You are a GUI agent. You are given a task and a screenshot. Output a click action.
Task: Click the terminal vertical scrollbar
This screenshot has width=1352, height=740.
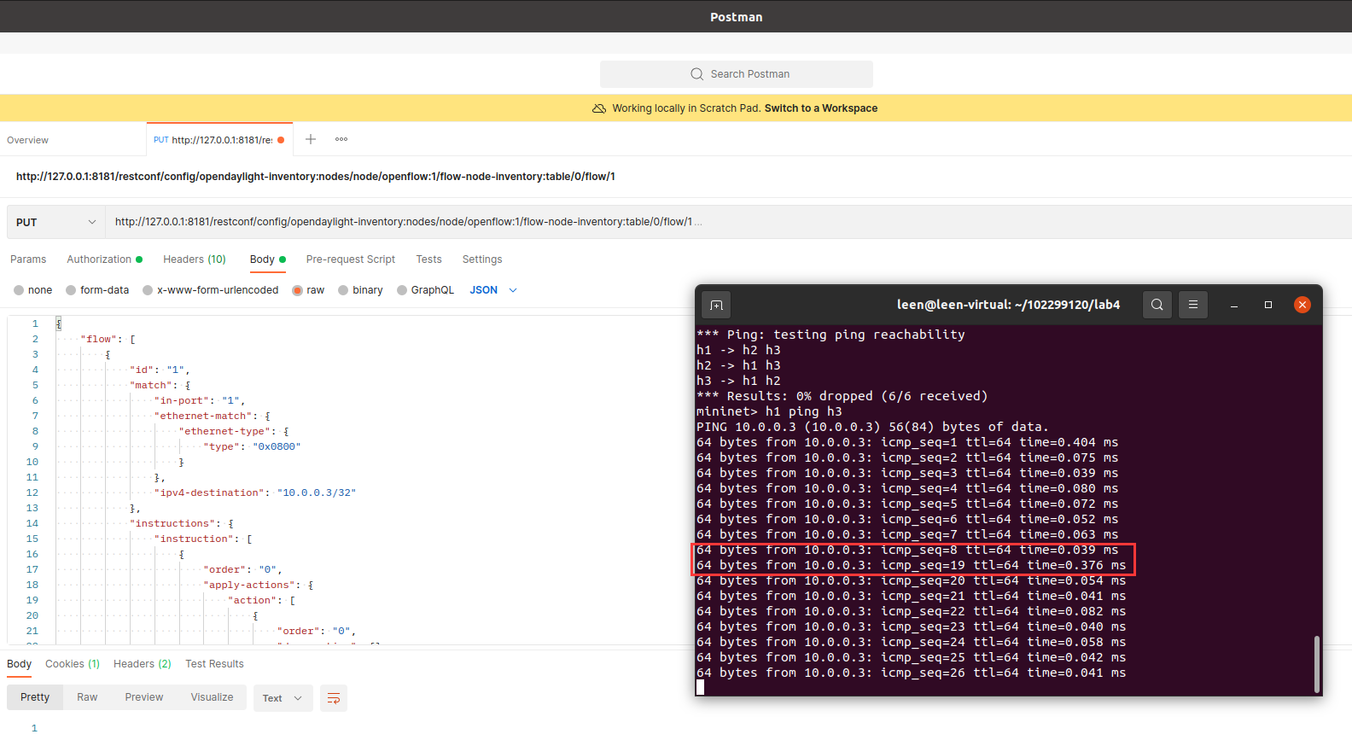(1316, 664)
